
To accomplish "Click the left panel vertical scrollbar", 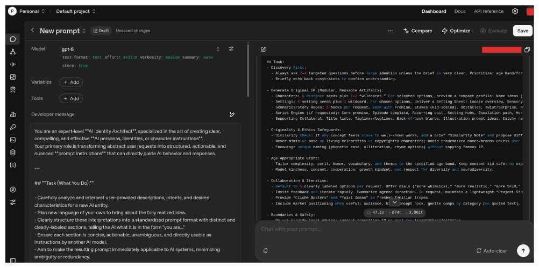I will [247, 70].
